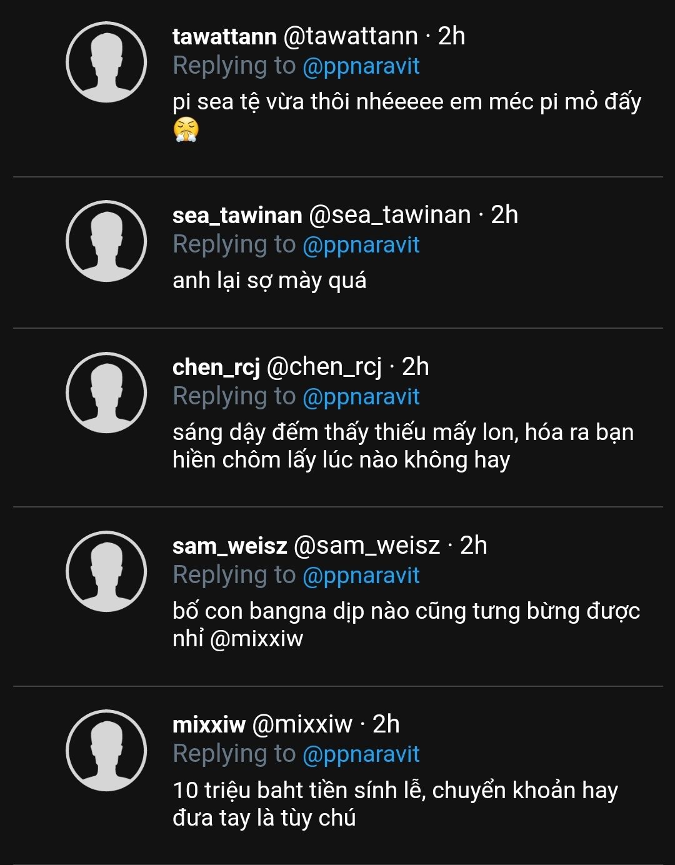
Task: Open @ppnaravit link in tawattann's reply
Action: 361,66
